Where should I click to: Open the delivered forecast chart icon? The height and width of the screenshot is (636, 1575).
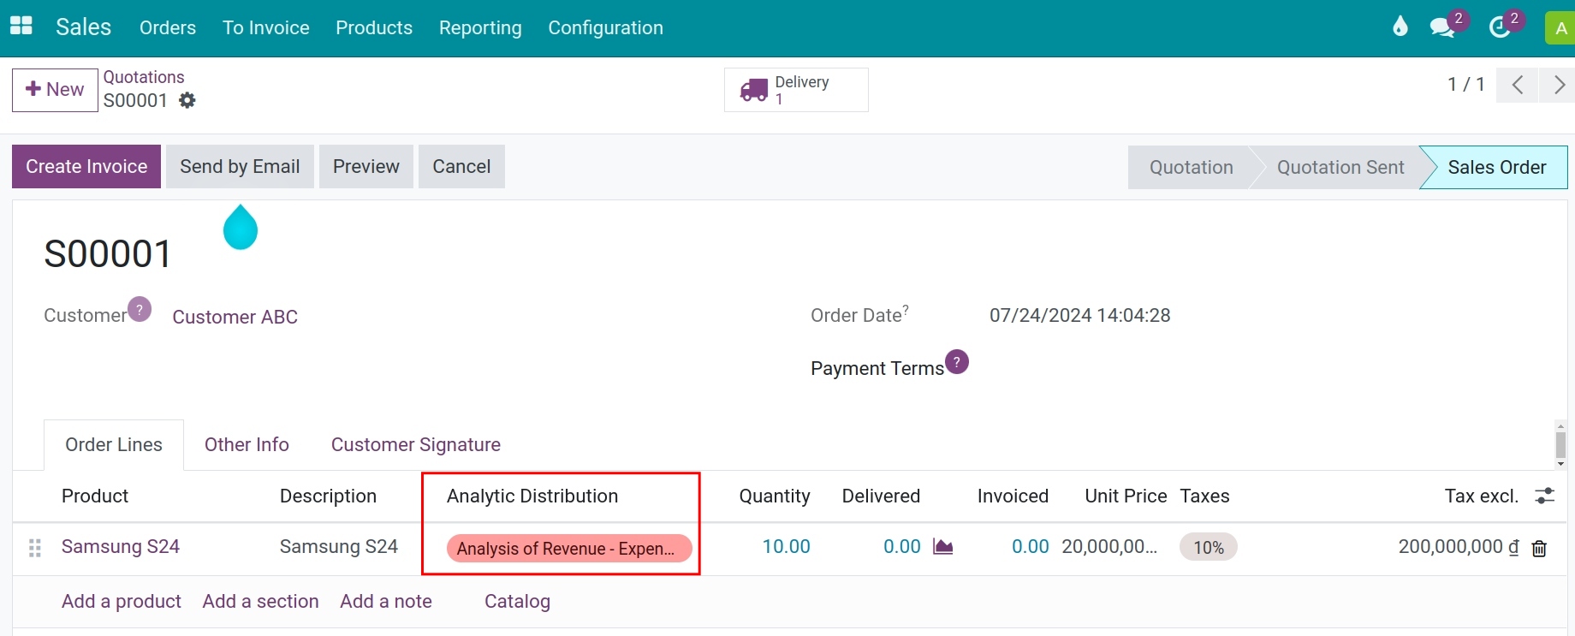943,546
